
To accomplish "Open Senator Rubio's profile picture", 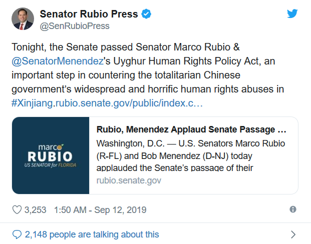I will pos(23,19).
